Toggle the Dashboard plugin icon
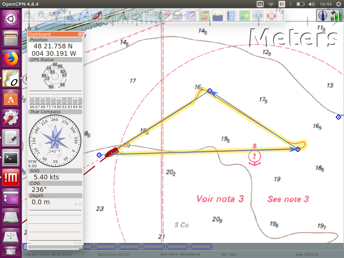This screenshot has height=258, width=344. [244, 15]
